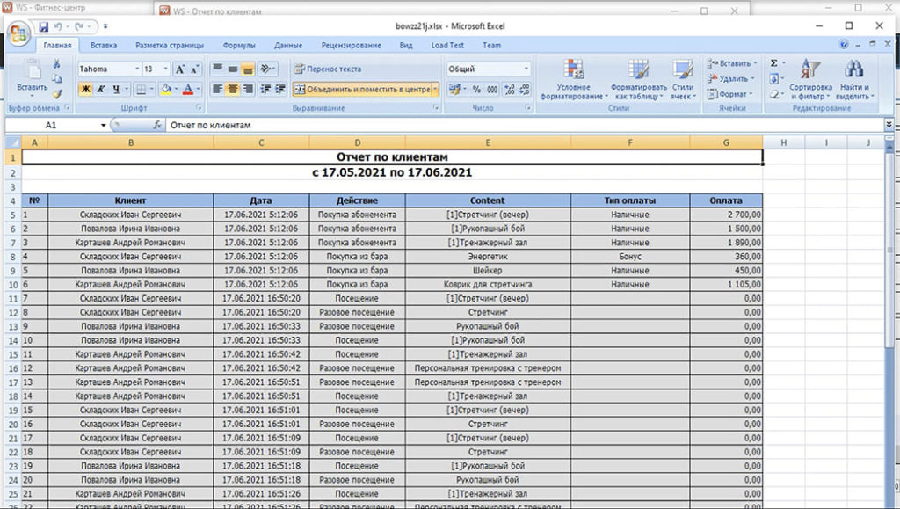Screen dimensions: 900x509
Task: Pick fill color paint bucket
Action: (166, 89)
